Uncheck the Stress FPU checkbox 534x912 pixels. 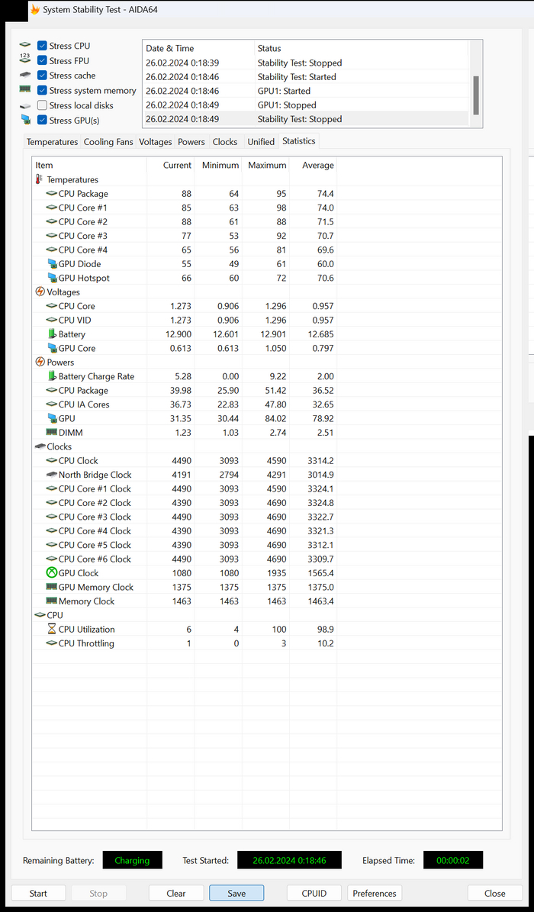click(x=42, y=60)
